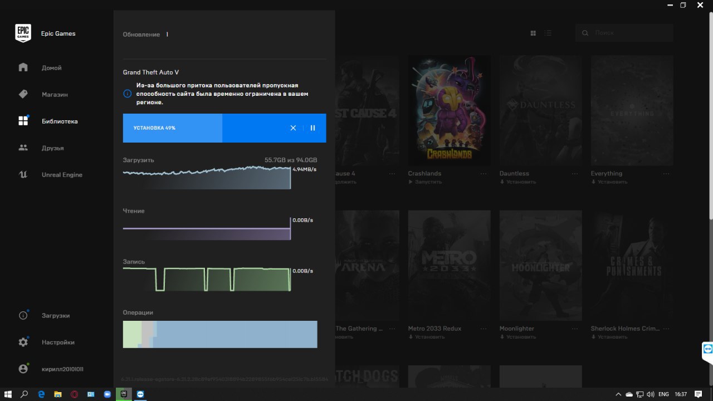Click the user avatar icon

point(23,369)
